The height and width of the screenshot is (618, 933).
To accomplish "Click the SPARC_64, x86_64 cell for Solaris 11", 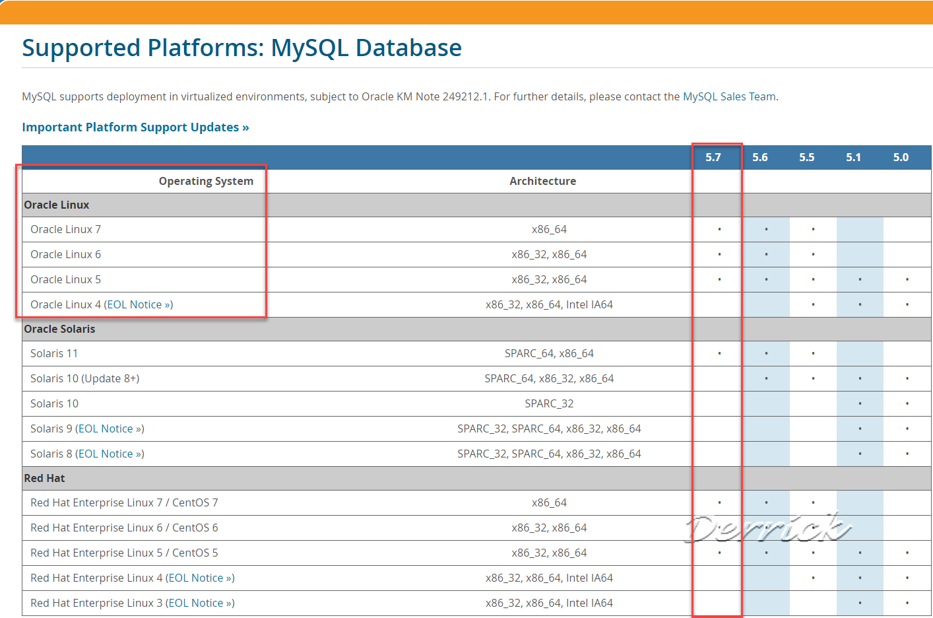I will (x=549, y=353).
